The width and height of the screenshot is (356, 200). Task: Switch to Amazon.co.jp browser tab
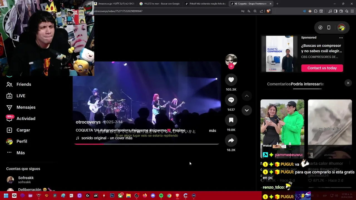[x=114, y=4]
